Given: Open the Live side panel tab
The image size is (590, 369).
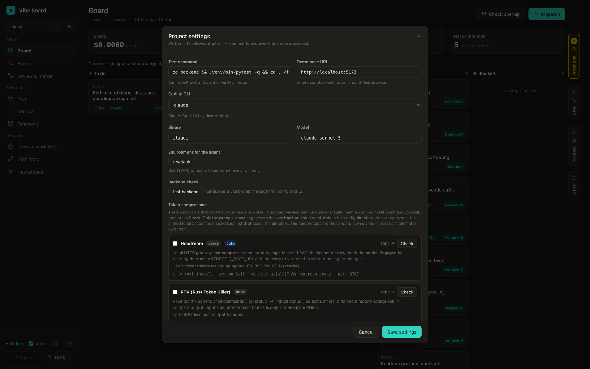Looking at the screenshot, I should [574, 102].
